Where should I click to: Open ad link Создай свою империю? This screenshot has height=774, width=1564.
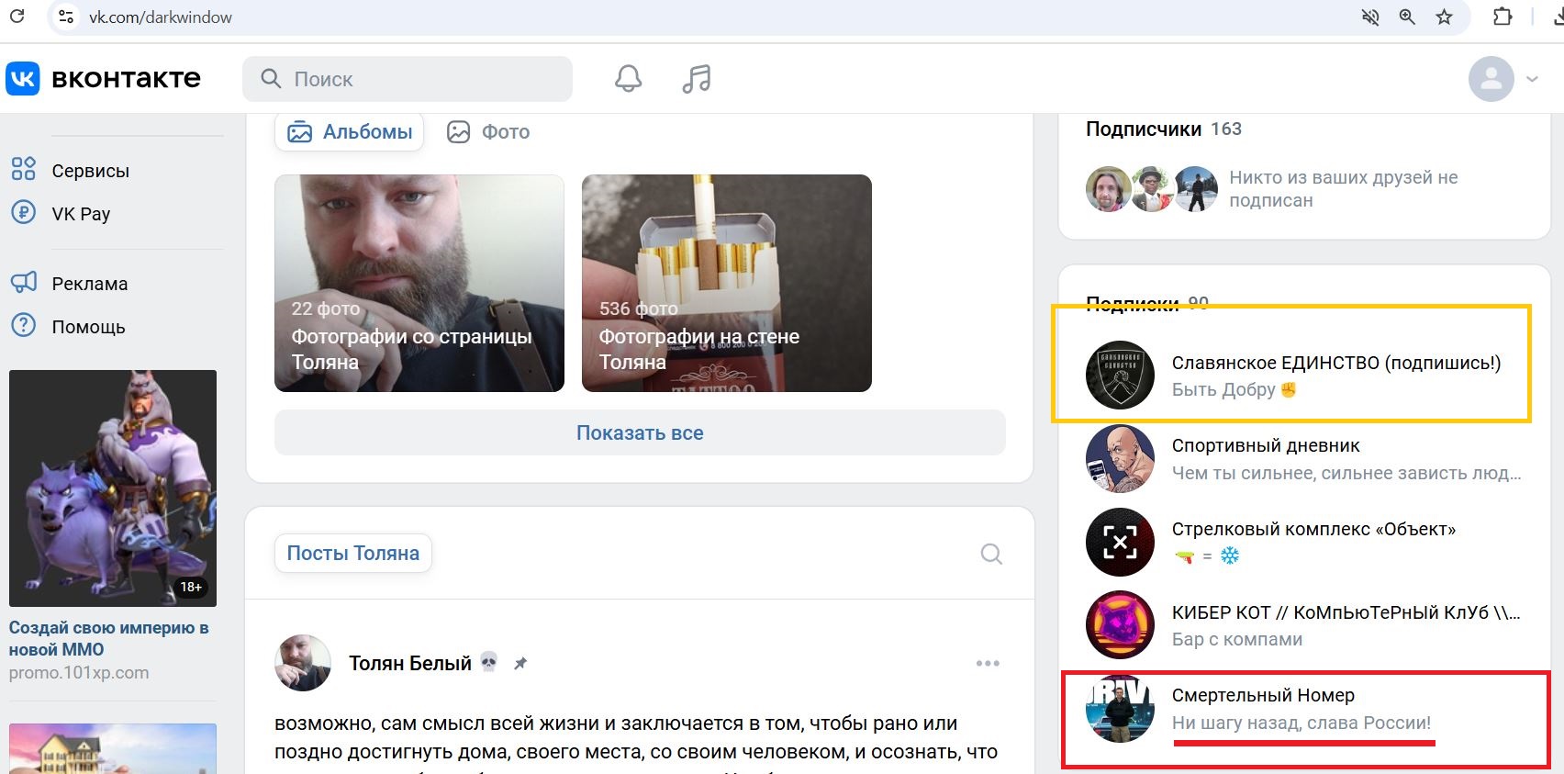coord(109,638)
